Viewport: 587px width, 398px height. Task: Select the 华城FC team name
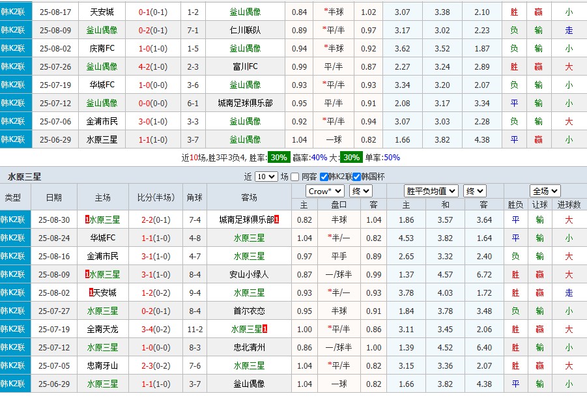click(x=102, y=238)
